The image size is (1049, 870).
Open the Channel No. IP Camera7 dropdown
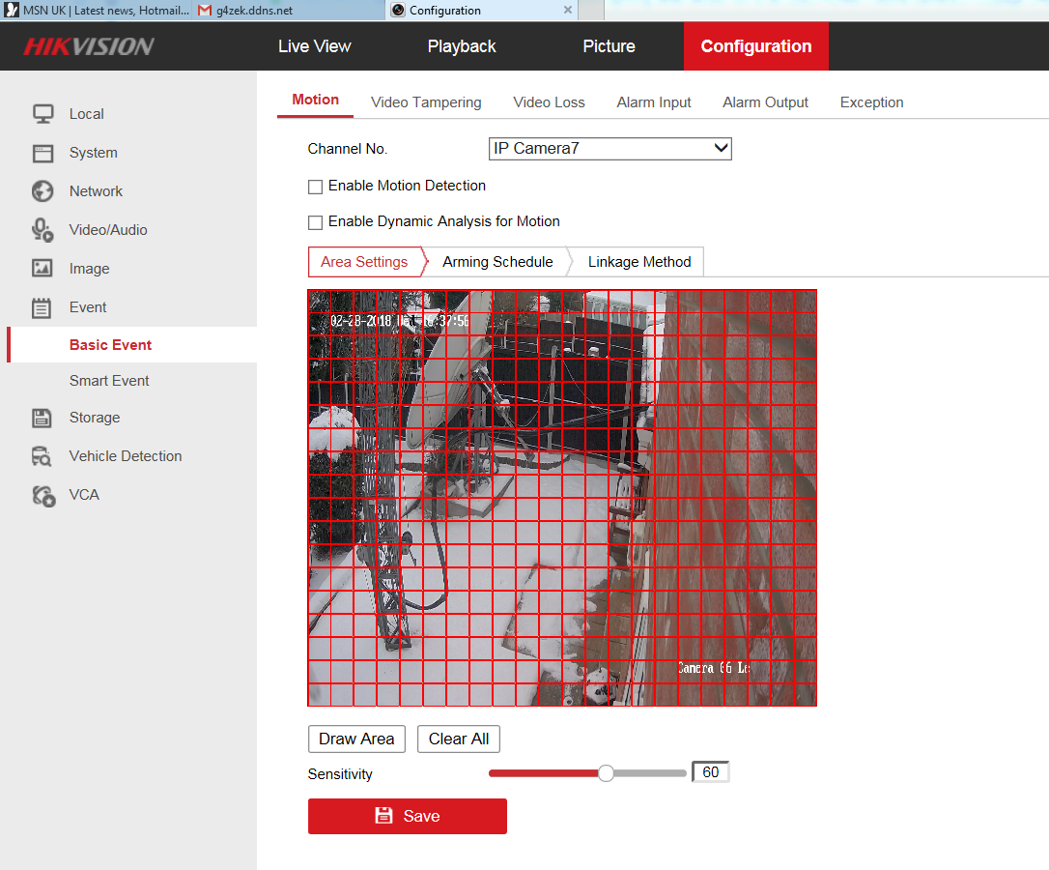tap(610, 149)
